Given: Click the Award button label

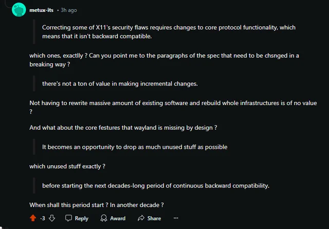Looking at the screenshot, I should pos(118,218).
